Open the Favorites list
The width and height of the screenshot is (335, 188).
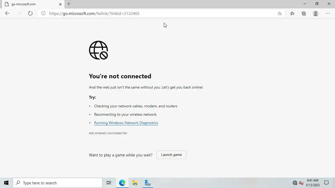pos(292,13)
